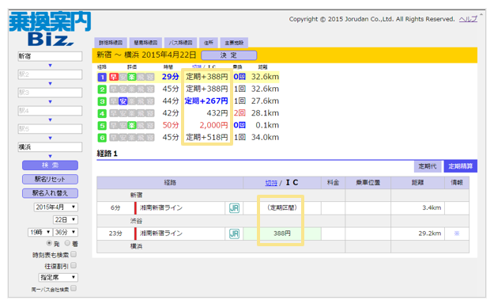Open the バス路線図 tab
494x304 pixels.
pos(180,43)
